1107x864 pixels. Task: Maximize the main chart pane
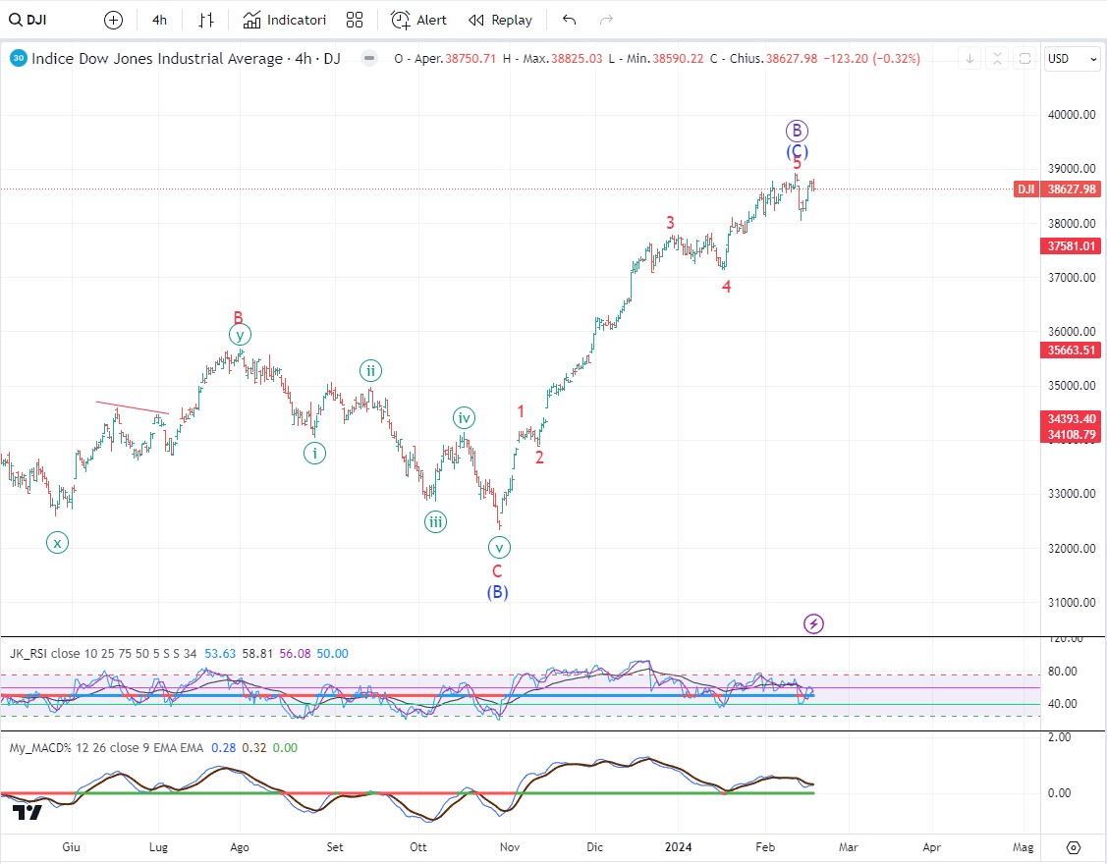tap(1024, 59)
